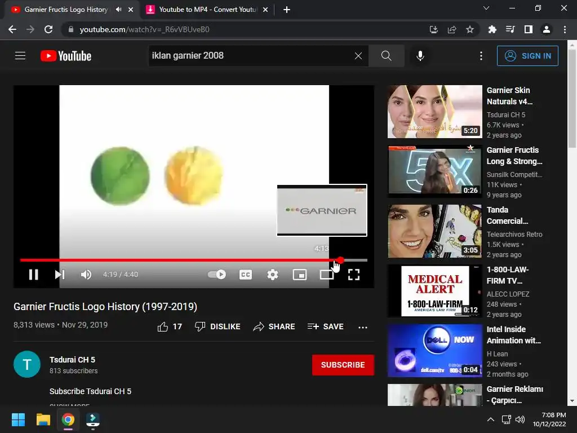Like the video with thumbs up
Viewport: 577px width, 433px height.
click(170, 326)
